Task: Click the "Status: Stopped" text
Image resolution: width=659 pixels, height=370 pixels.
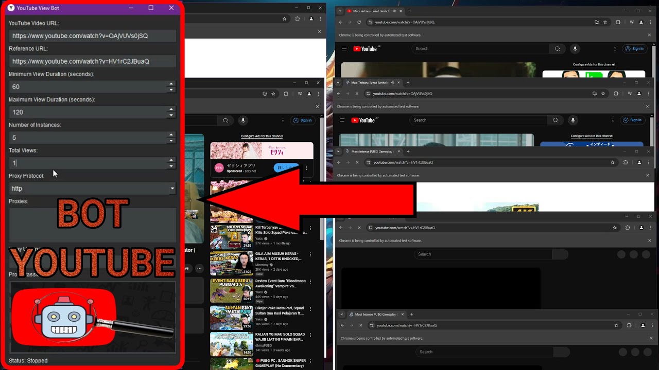Action: (x=28, y=361)
